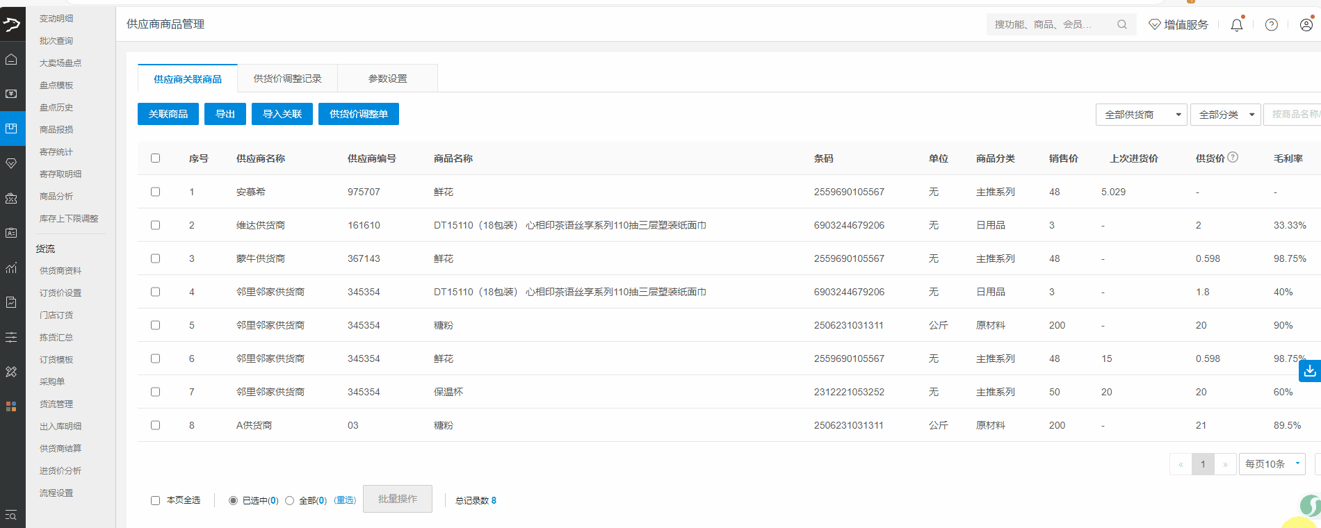Go to page 1 in pagination
Screen dimensions: 1321x528
pyautogui.click(x=1203, y=464)
